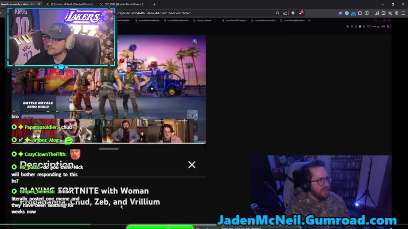Click the small search icon in inner toolbar
This screenshot has height=229, width=408.
[348, 26]
